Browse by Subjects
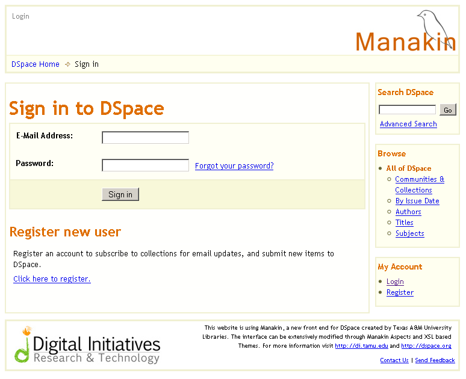The height and width of the screenshot is (379, 466). pyautogui.click(x=409, y=233)
